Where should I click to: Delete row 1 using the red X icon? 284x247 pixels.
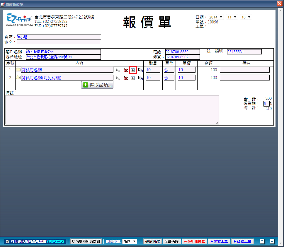125,70
